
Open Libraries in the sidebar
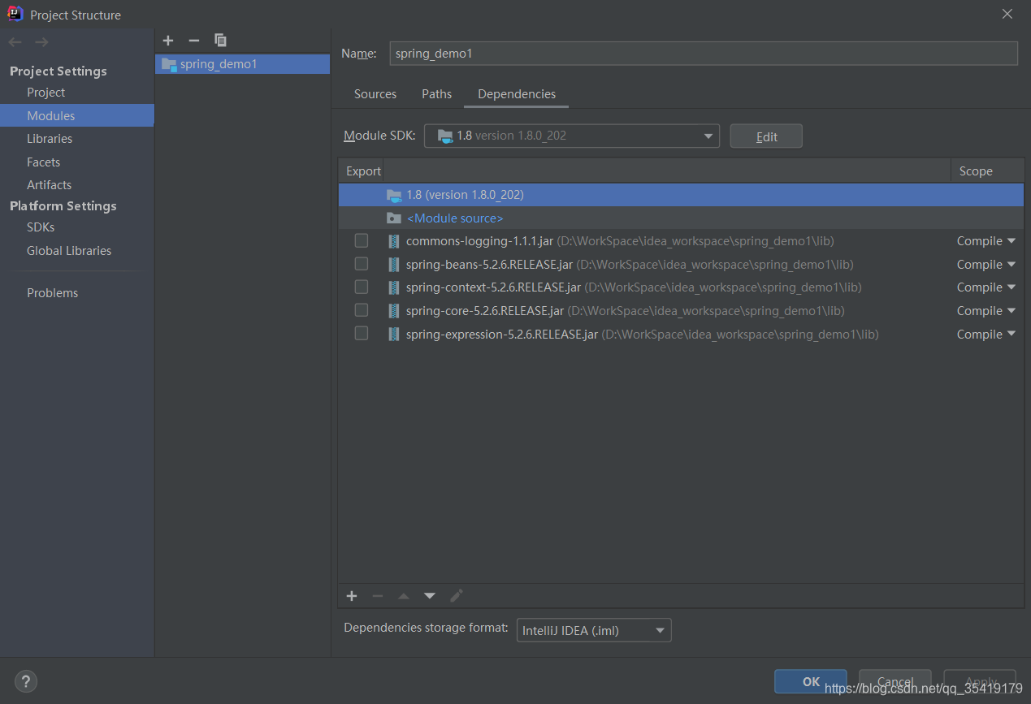click(x=50, y=139)
